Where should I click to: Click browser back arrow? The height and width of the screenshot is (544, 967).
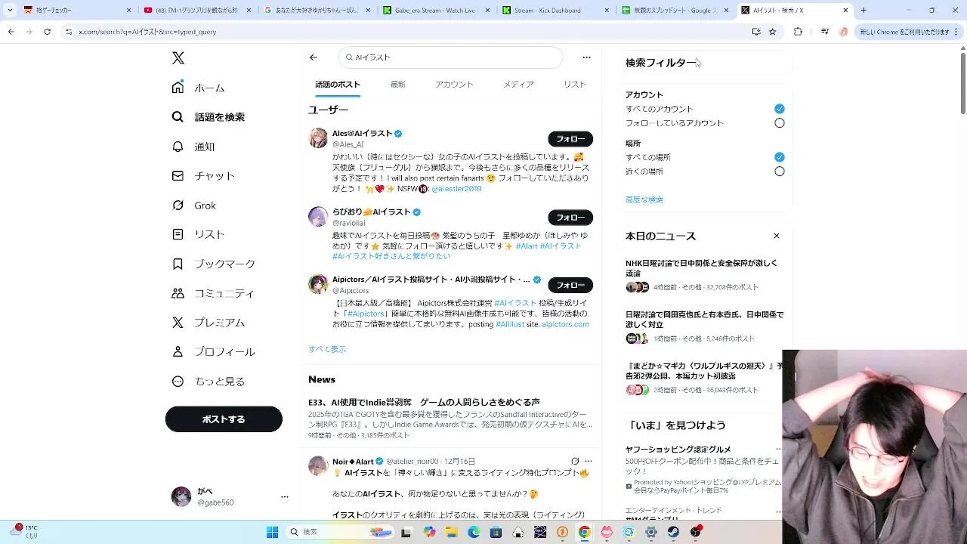[x=11, y=32]
